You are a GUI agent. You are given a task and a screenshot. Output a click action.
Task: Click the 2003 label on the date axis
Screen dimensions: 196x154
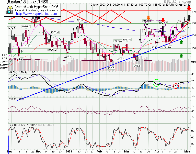(x=69, y=151)
